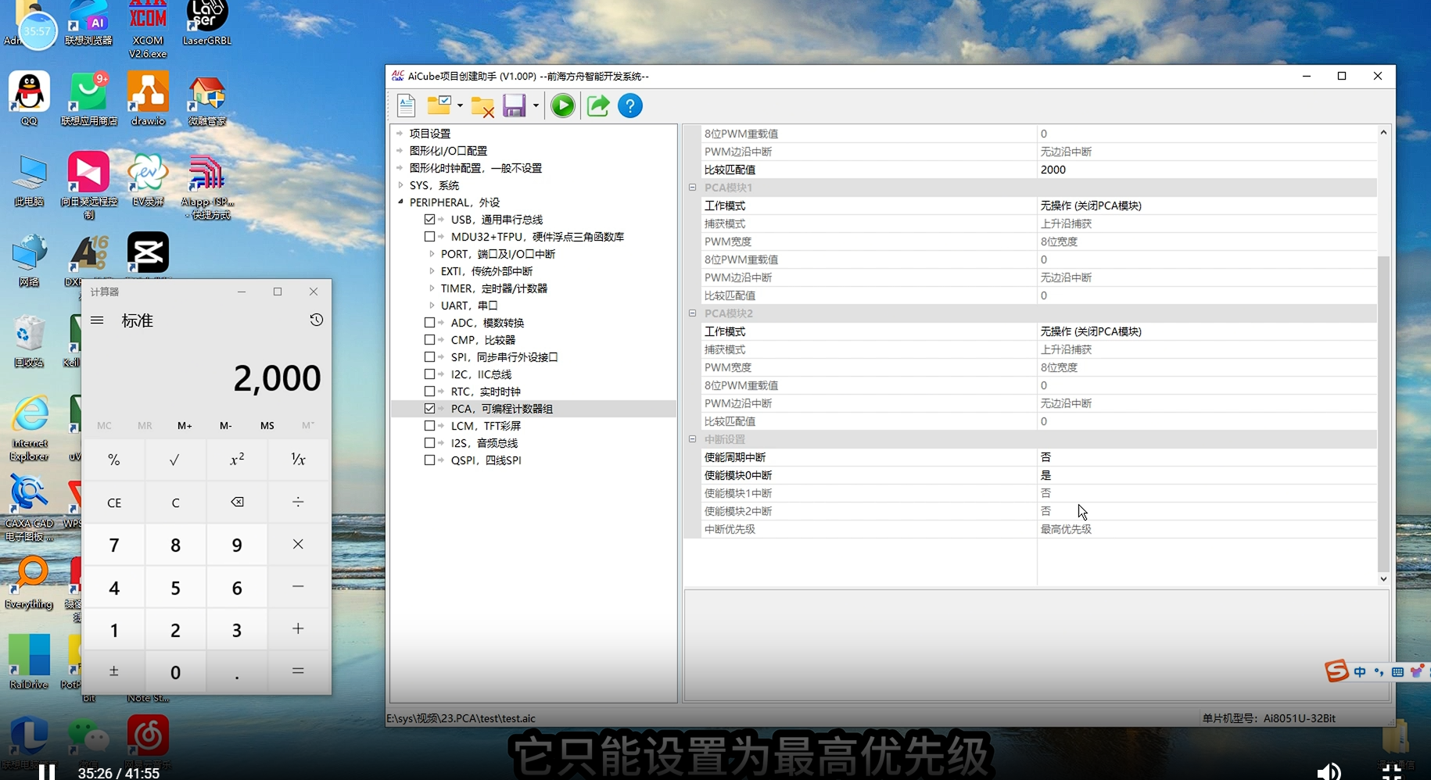This screenshot has width=1431, height=780.
Task: Click the new project document icon
Action: point(406,106)
